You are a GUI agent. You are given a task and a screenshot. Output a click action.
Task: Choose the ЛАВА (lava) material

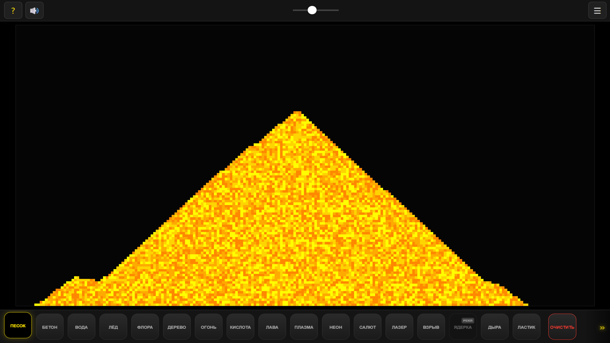tap(272, 326)
